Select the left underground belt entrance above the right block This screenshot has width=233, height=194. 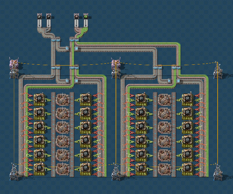pos(169,81)
